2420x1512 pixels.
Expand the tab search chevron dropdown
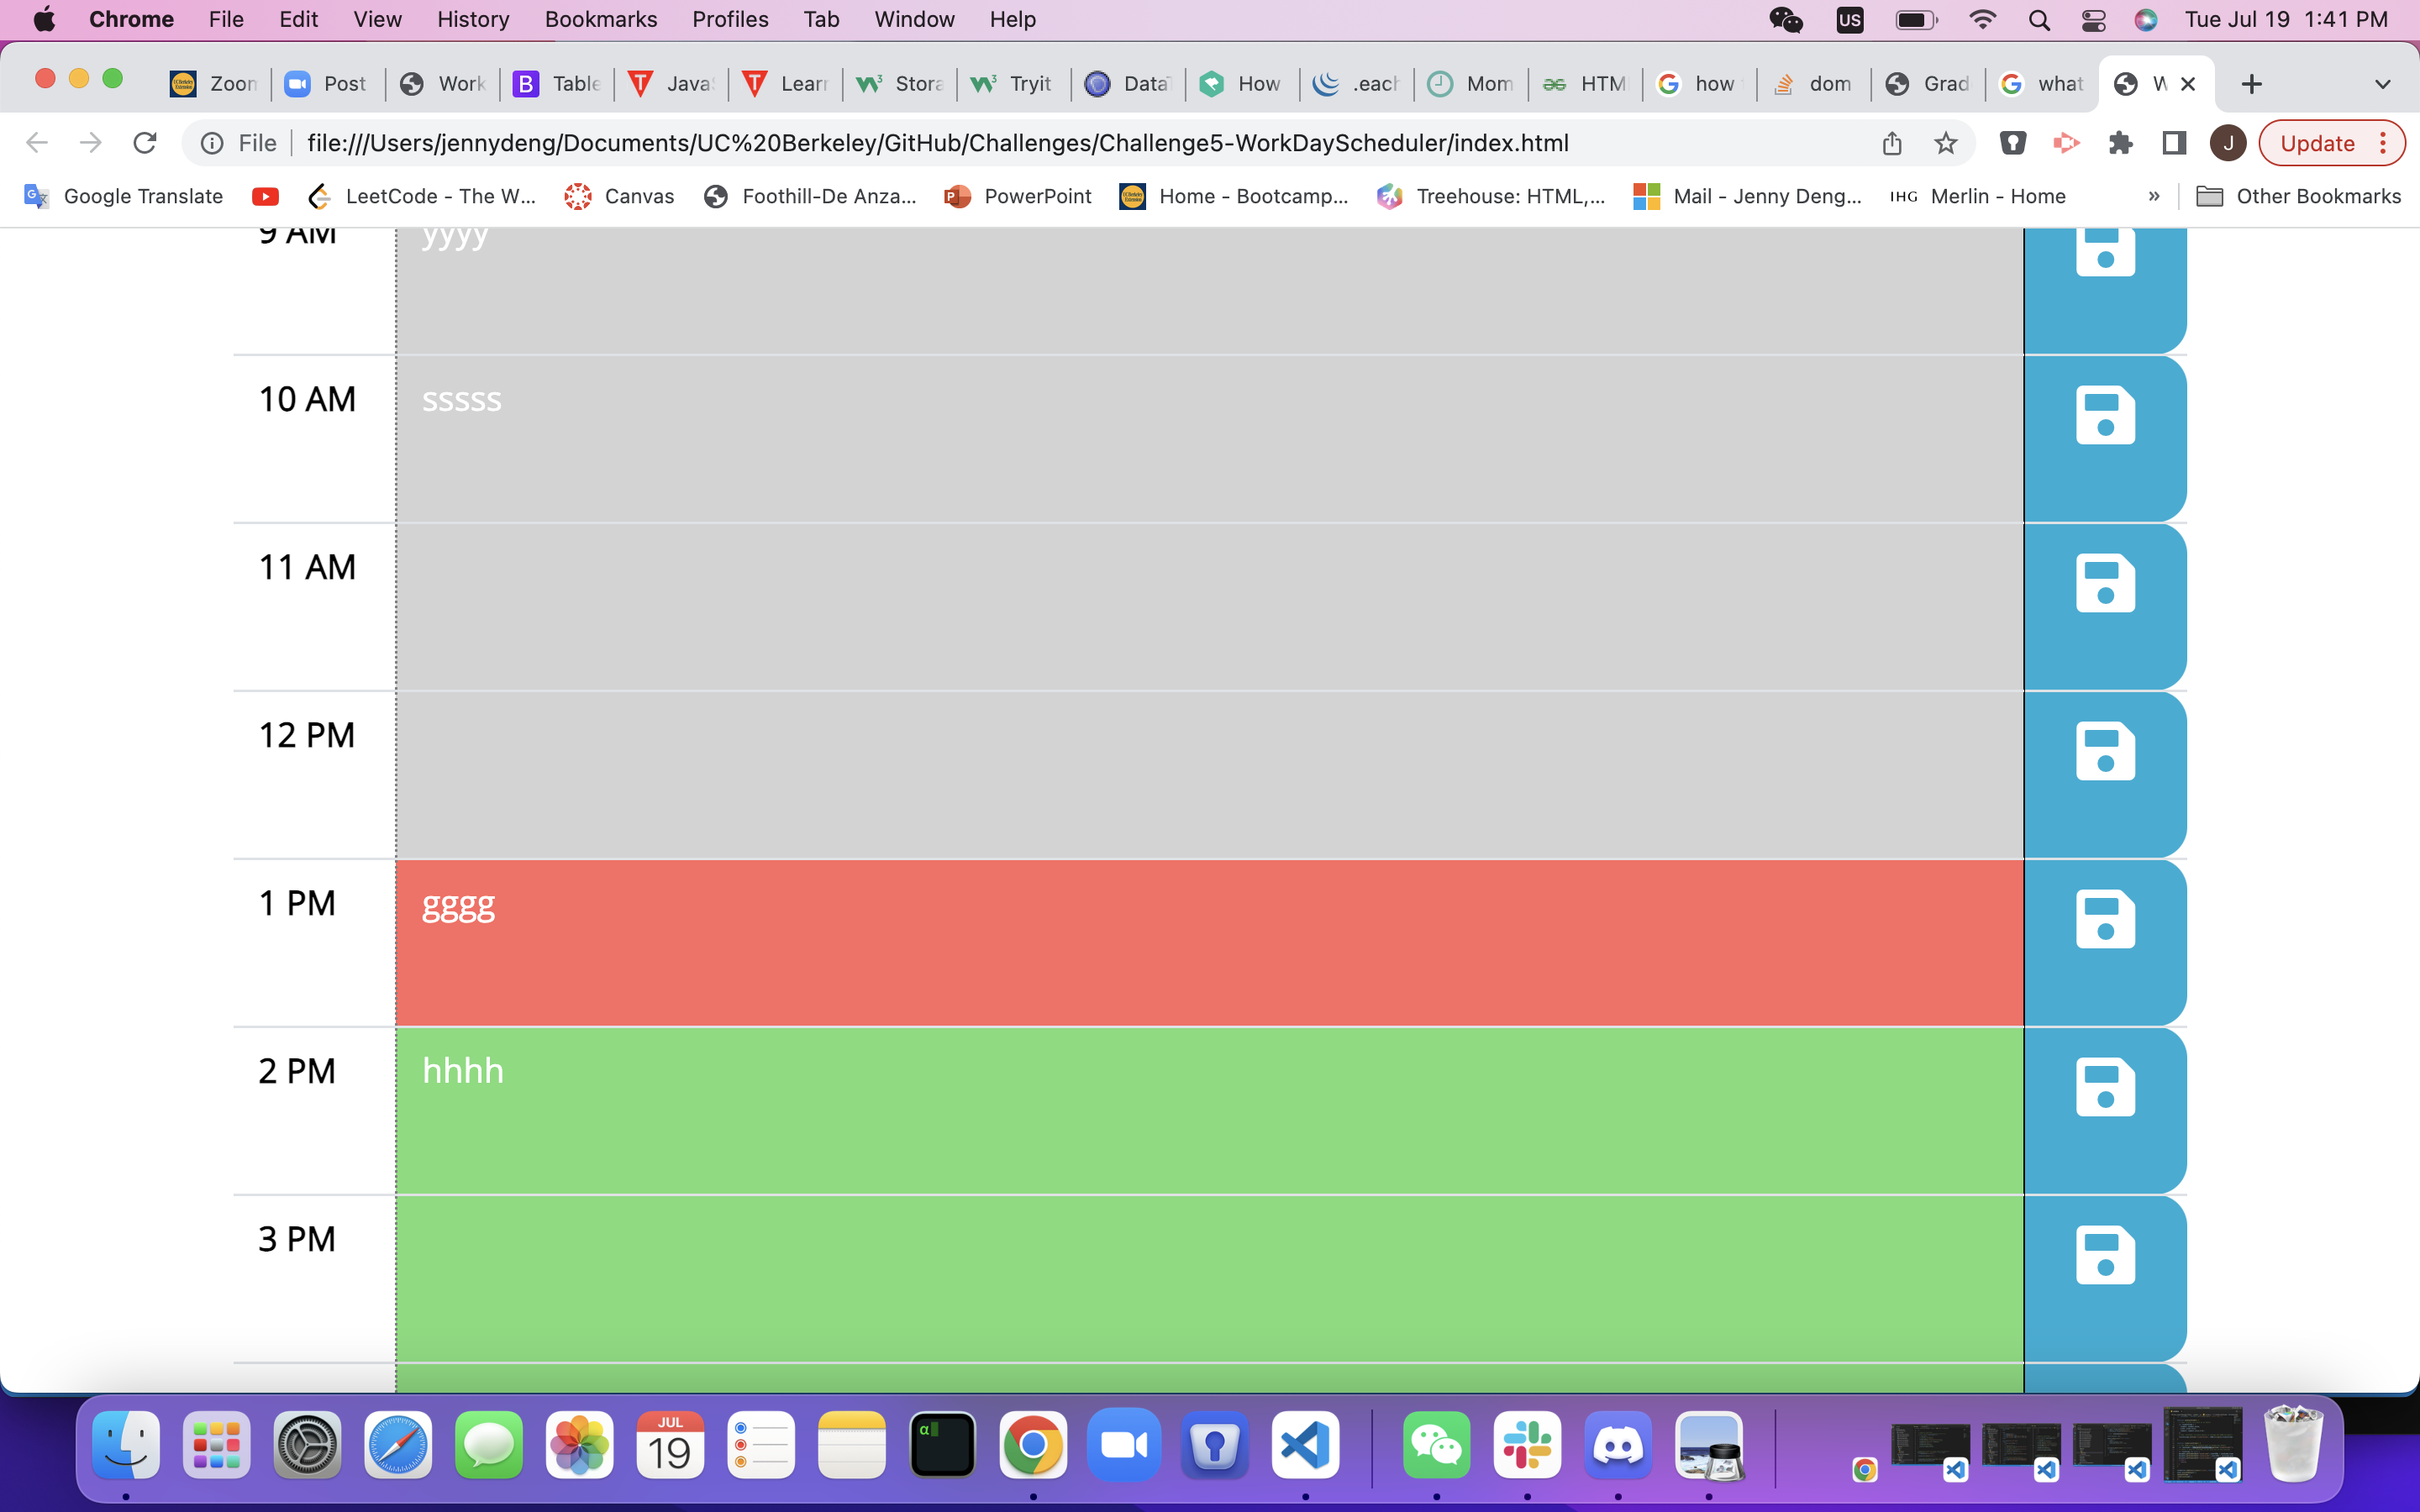tap(2382, 84)
